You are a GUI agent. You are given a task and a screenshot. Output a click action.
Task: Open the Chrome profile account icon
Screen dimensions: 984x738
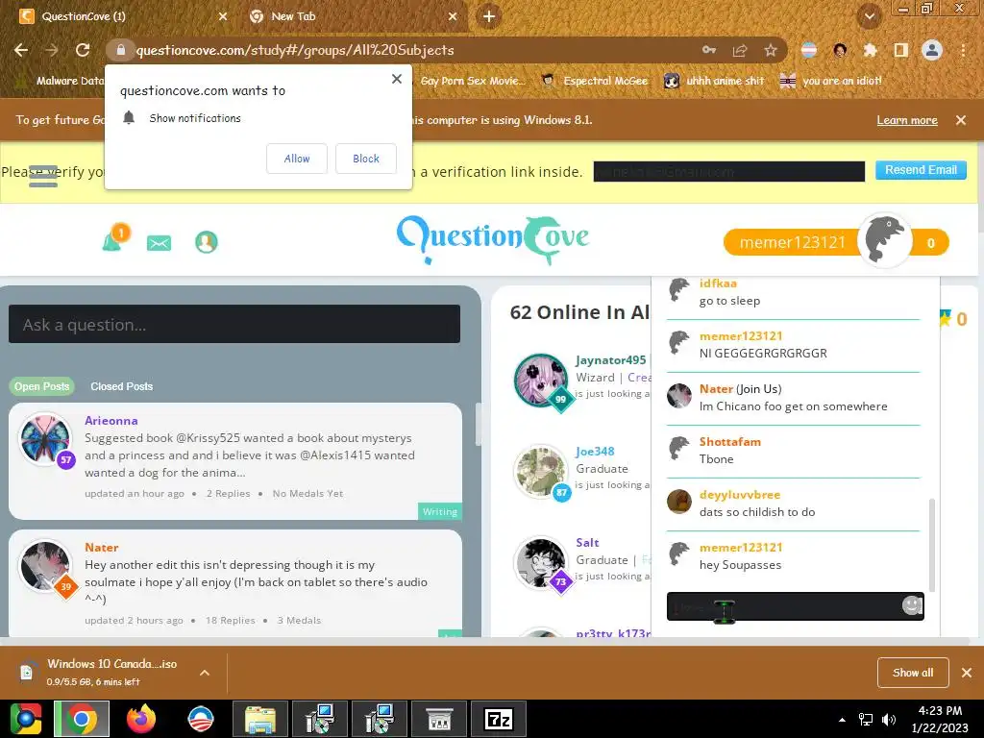(932, 50)
